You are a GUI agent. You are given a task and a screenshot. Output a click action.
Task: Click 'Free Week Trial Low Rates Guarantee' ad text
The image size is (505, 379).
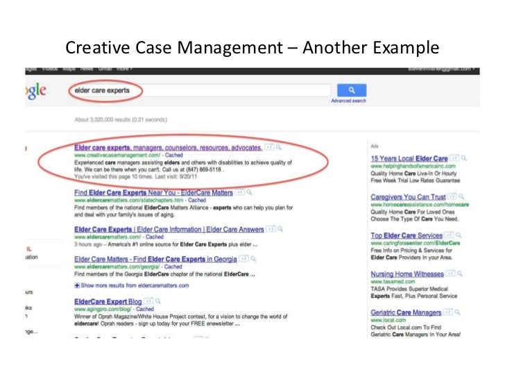[x=416, y=180]
